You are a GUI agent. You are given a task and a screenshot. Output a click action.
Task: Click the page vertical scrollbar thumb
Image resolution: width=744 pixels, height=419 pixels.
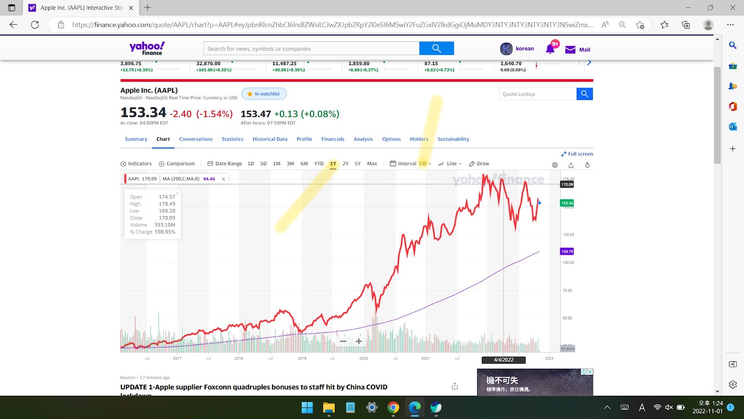pos(717,115)
